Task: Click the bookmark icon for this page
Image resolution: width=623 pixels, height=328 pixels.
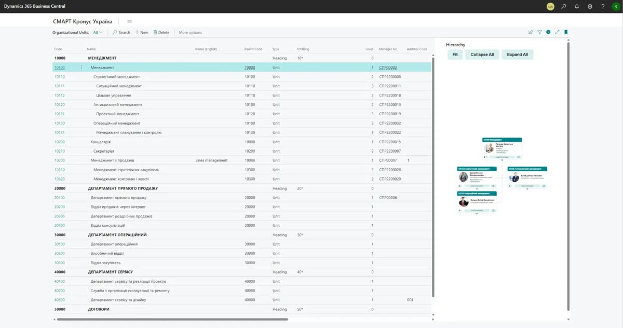Action: [566, 32]
